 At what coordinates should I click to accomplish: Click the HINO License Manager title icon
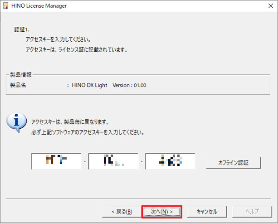click(x=5, y=6)
